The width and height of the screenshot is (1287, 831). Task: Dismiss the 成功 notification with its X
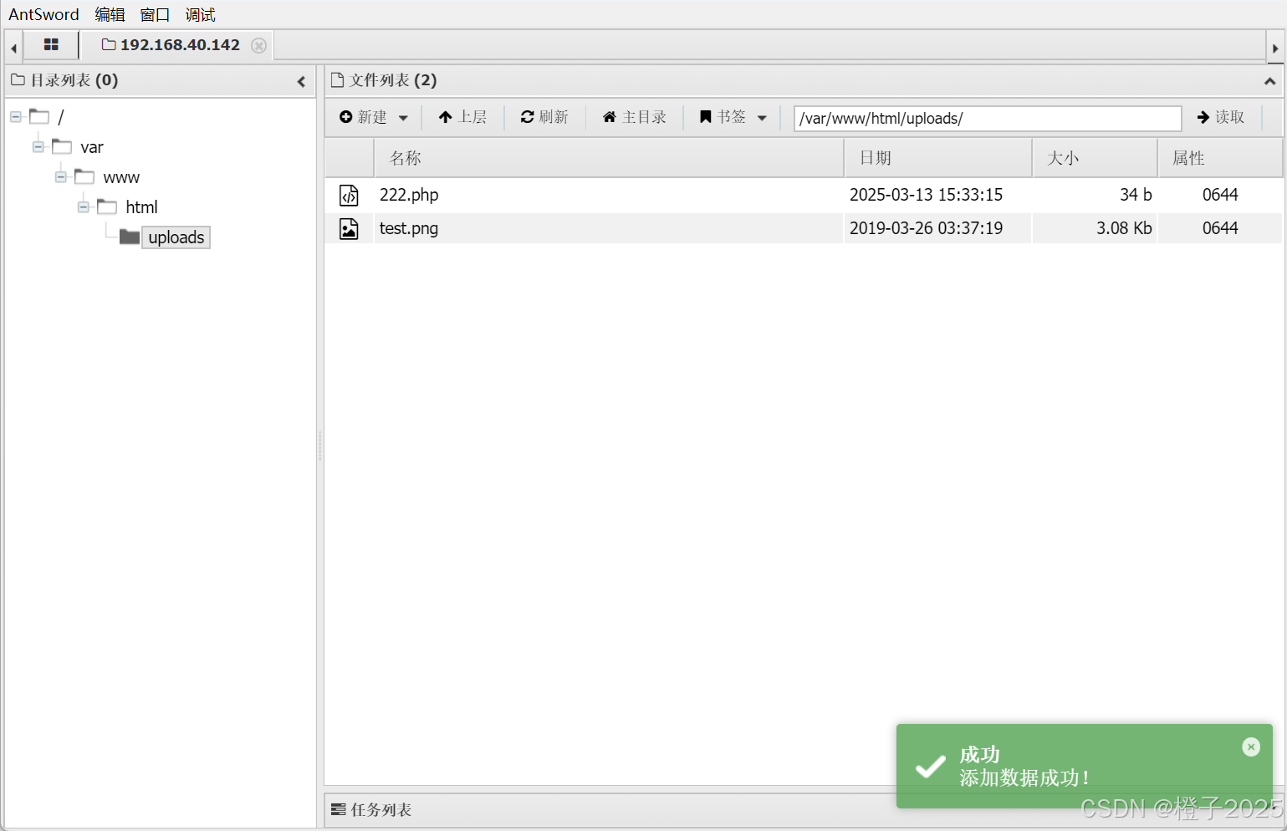tap(1251, 747)
